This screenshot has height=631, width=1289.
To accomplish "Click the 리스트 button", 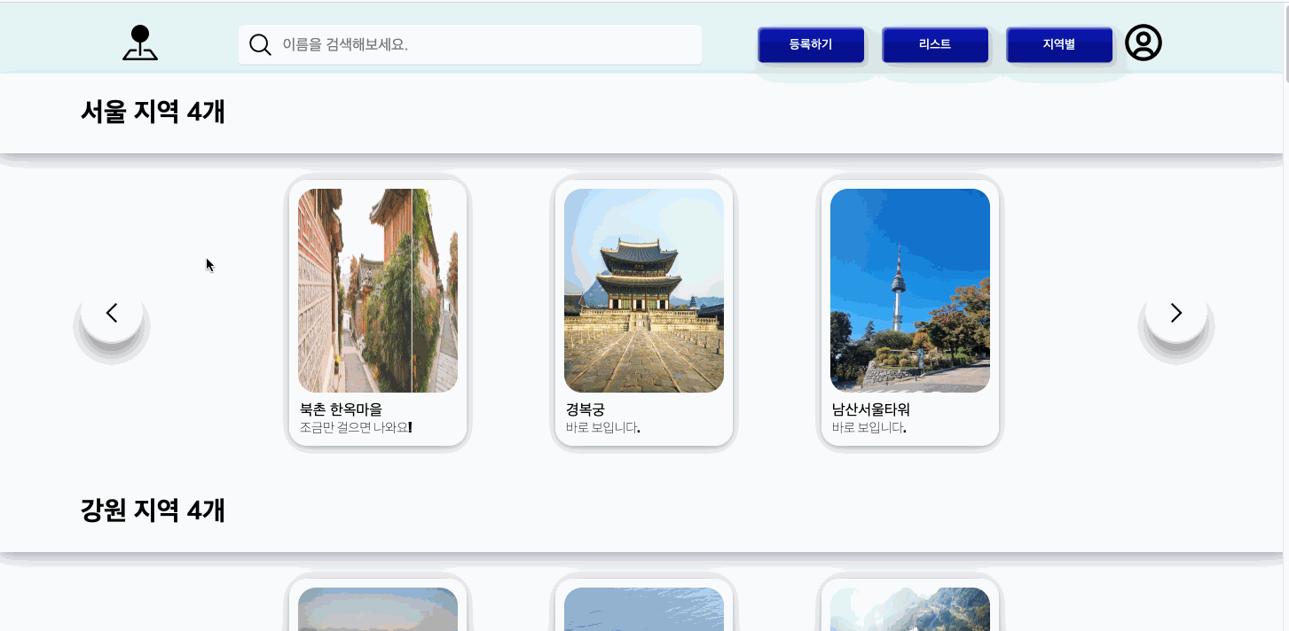I will point(935,44).
